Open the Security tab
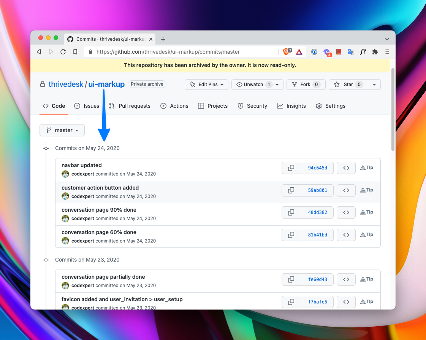This screenshot has width=426, height=340. [x=252, y=106]
